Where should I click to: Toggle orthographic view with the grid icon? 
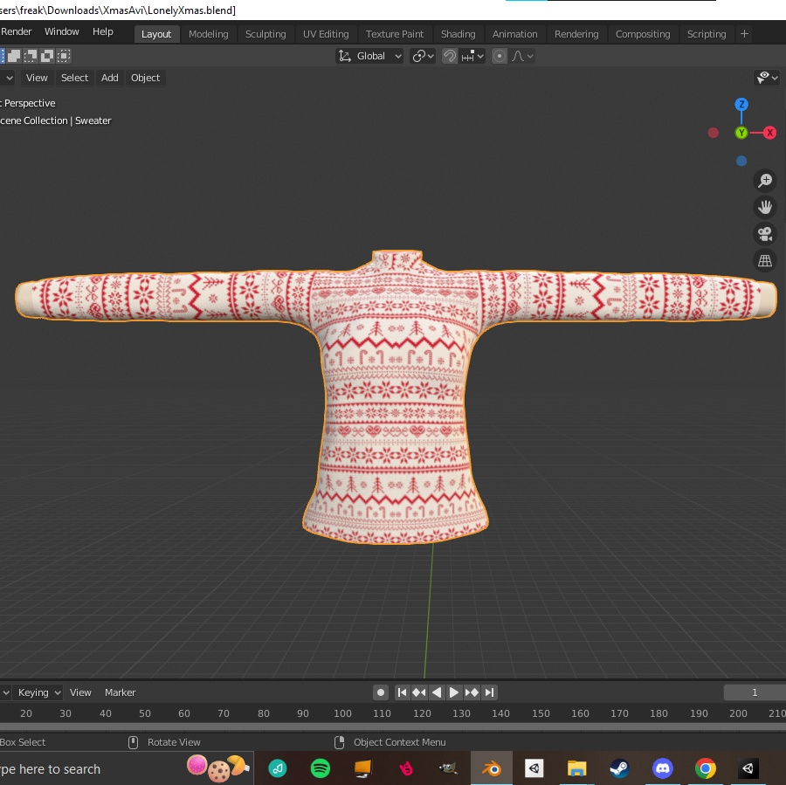765,259
